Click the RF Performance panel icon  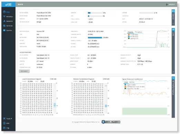click(173, 78)
